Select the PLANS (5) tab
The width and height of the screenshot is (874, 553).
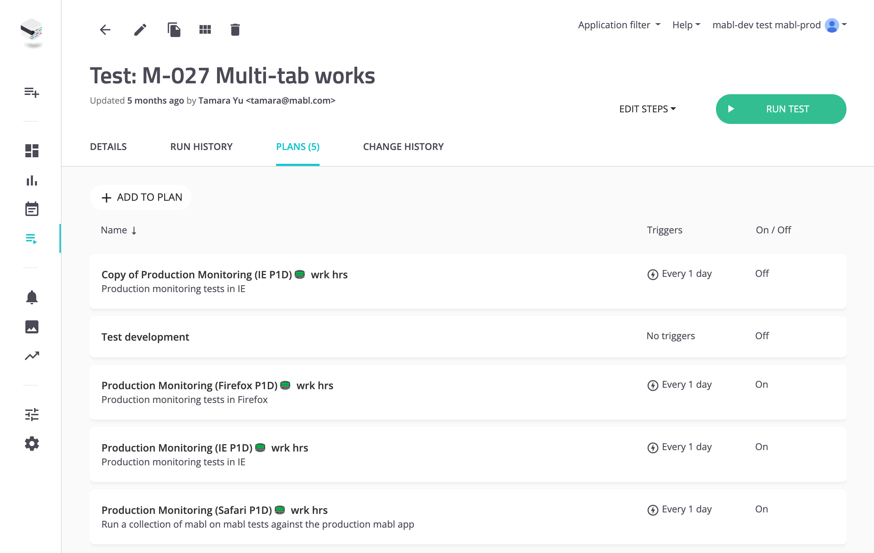coord(297,147)
